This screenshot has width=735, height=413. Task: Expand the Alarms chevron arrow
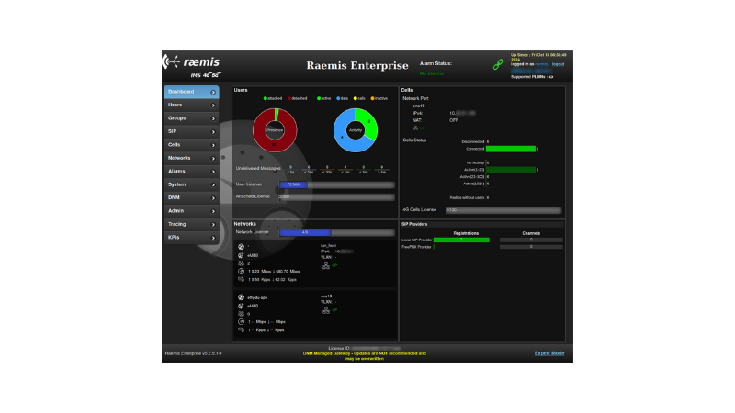(213, 172)
